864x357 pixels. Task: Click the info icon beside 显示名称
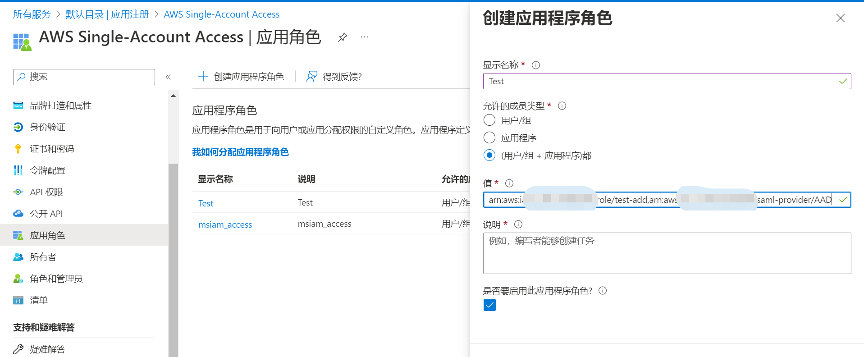(x=536, y=65)
